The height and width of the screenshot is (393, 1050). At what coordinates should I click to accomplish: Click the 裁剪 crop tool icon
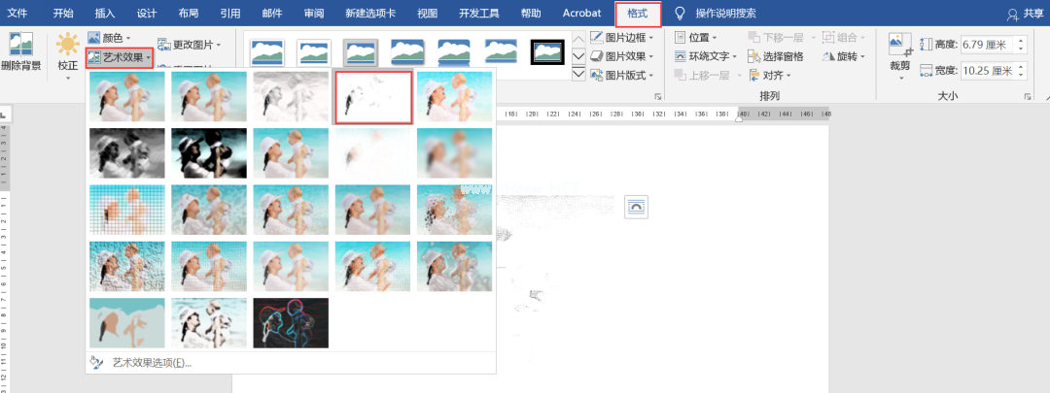tap(900, 45)
